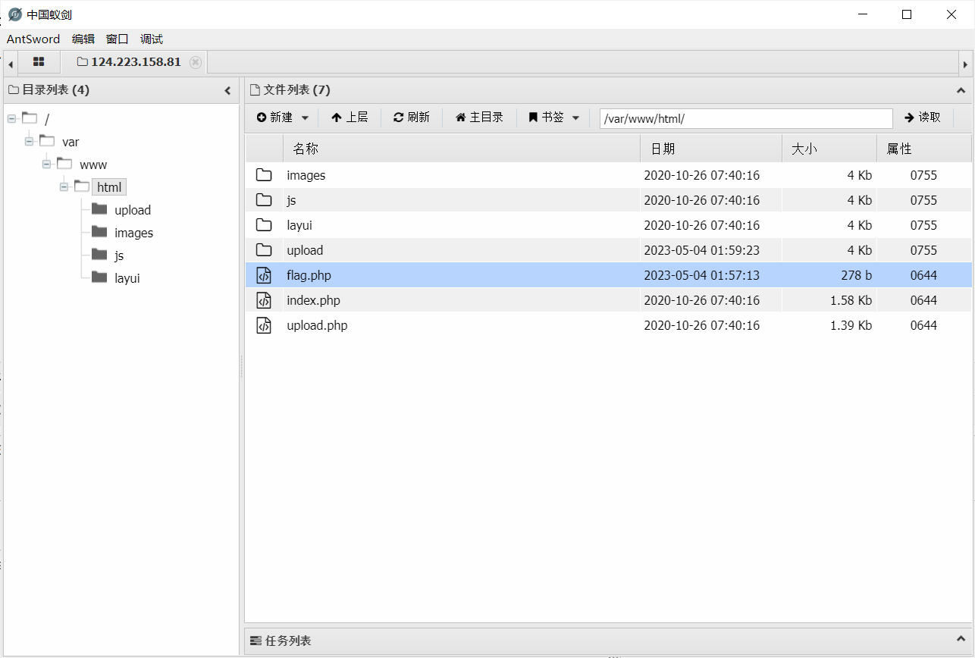
Task: Maximize the 中国蚁剑 window
Action: tap(907, 14)
